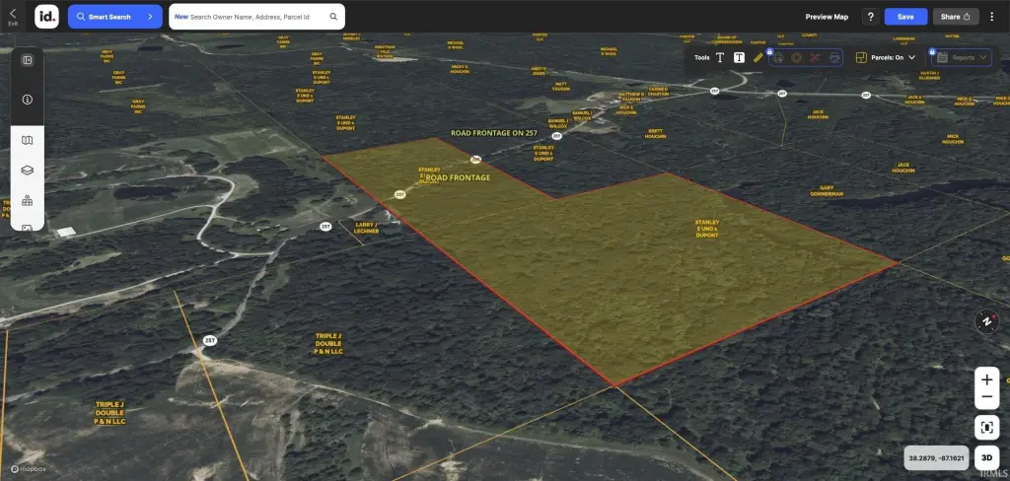Toggle the 3D view mode
The height and width of the screenshot is (481, 1010).
(986, 458)
